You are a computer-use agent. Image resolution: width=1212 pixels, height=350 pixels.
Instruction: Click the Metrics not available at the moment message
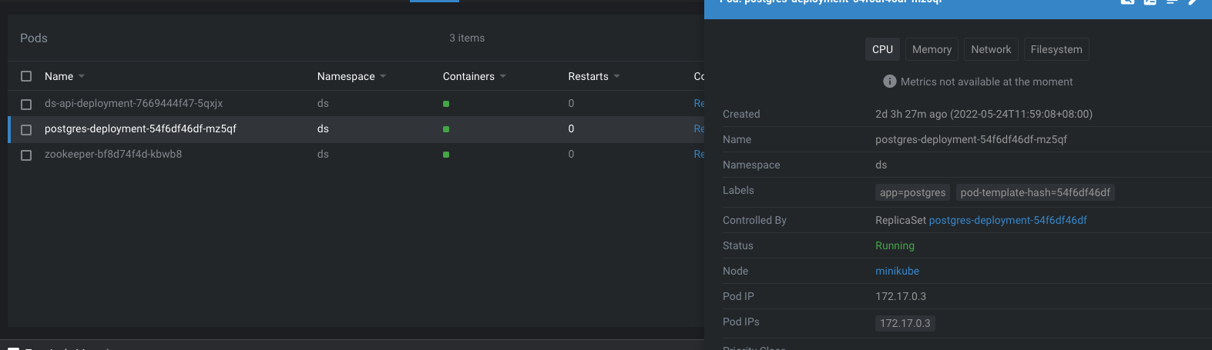pyautogui.click(x=986, y=82)
